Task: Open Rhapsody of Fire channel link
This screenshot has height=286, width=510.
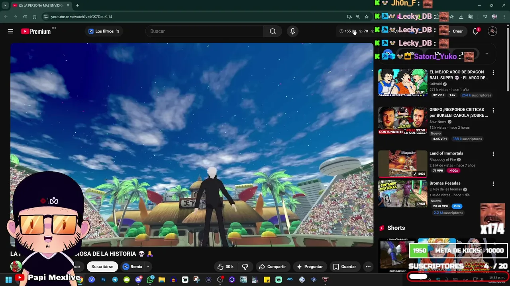Action: 443,160
